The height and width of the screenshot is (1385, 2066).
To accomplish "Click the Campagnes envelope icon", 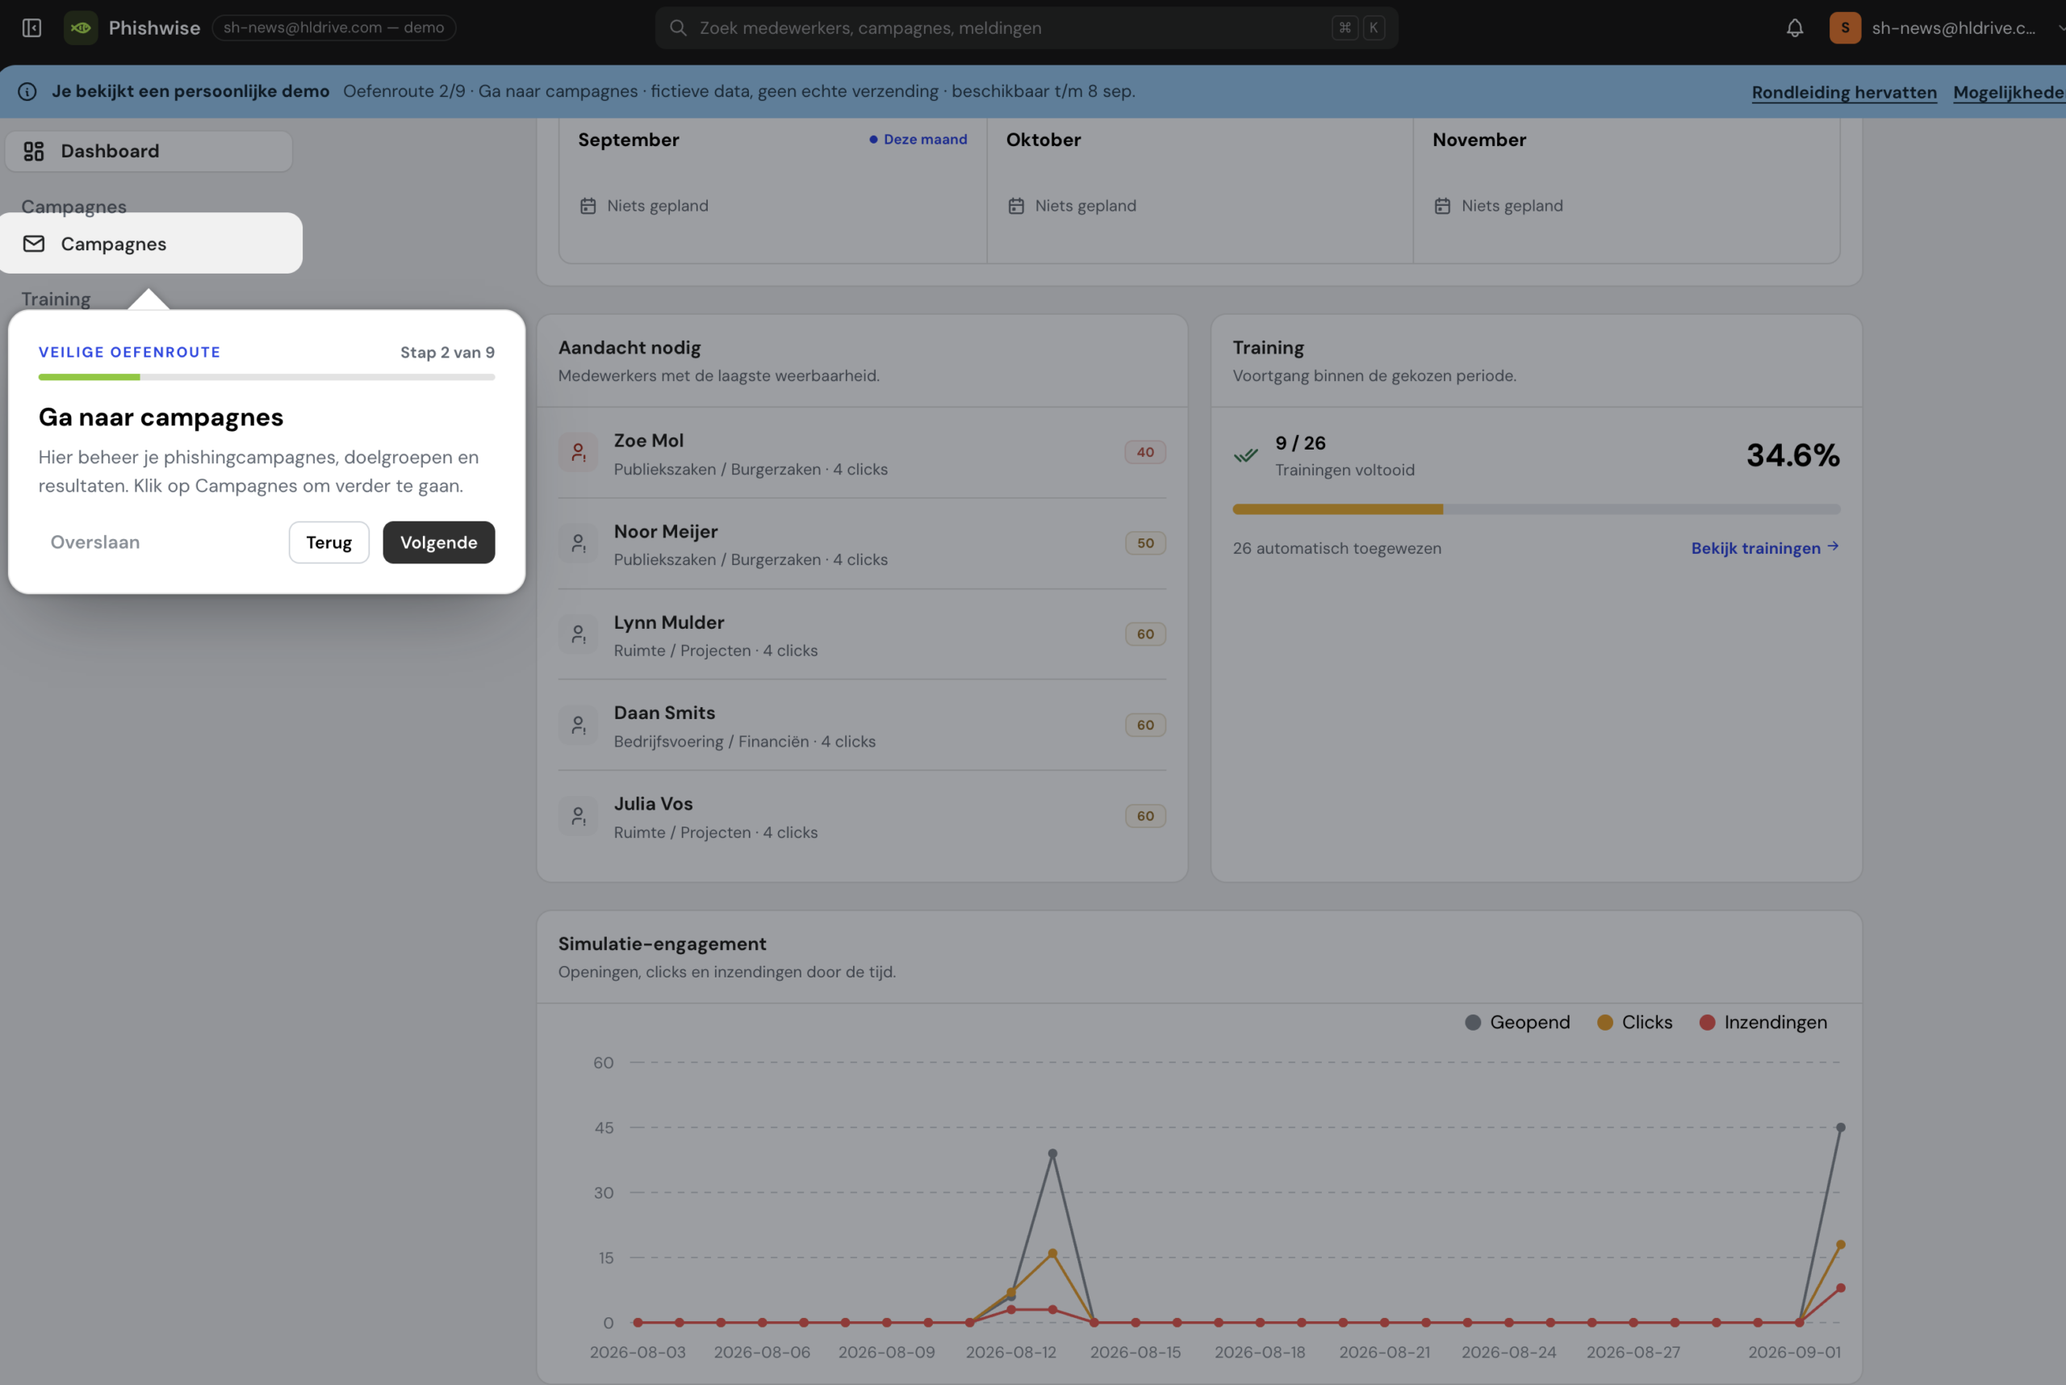I will tap(34, 244).
